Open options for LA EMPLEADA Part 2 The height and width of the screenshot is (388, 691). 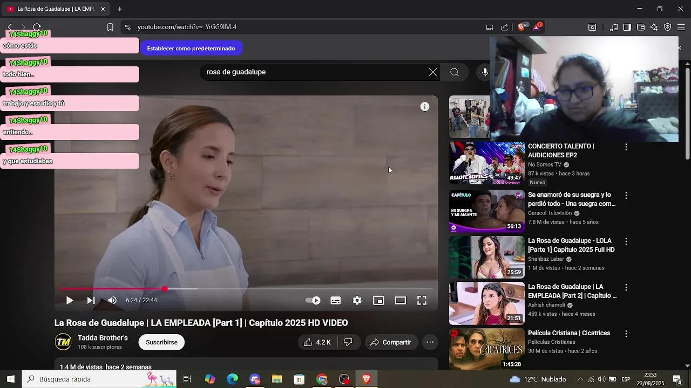[626, 288]
